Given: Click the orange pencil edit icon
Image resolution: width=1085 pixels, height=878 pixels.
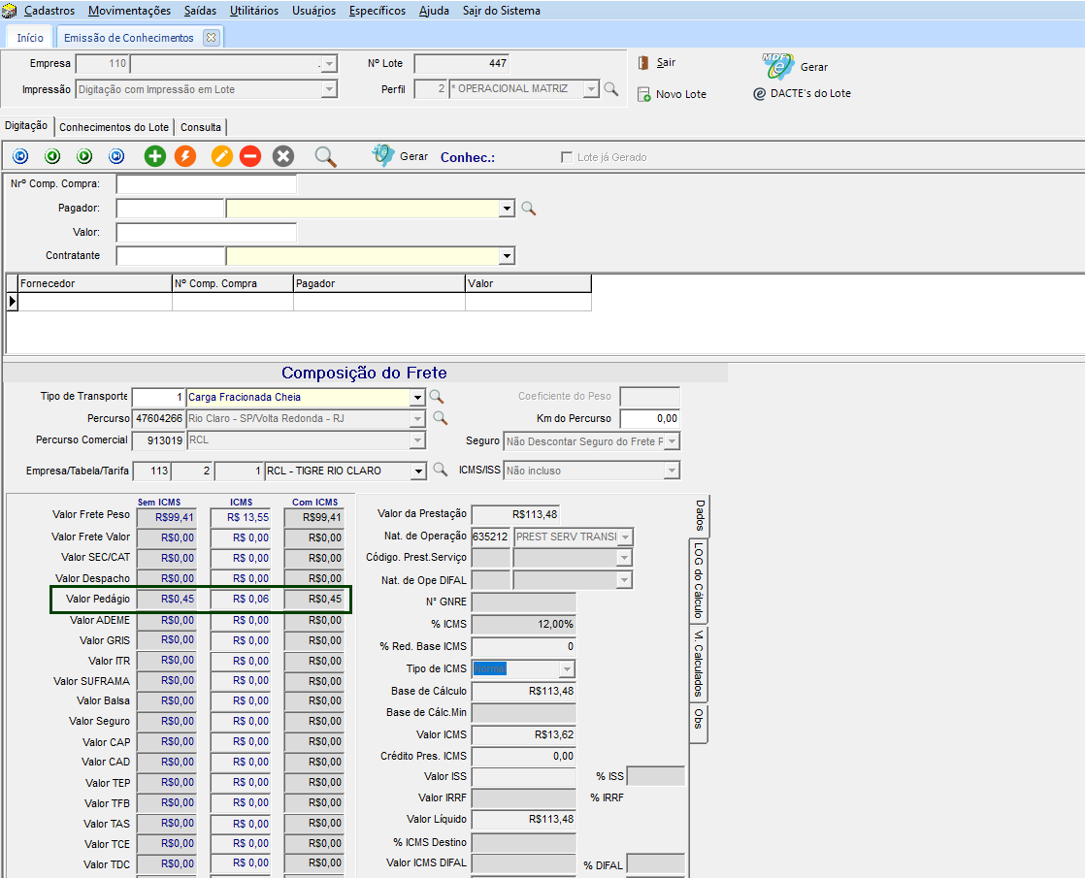Looking at the screenshot, I should click(222, 156).
